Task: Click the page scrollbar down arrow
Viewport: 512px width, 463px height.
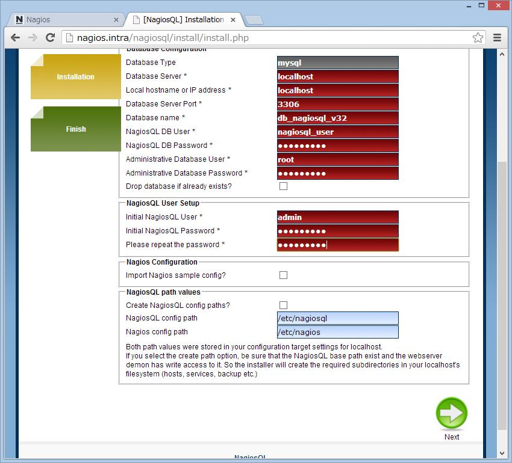Action: (502, 453)
